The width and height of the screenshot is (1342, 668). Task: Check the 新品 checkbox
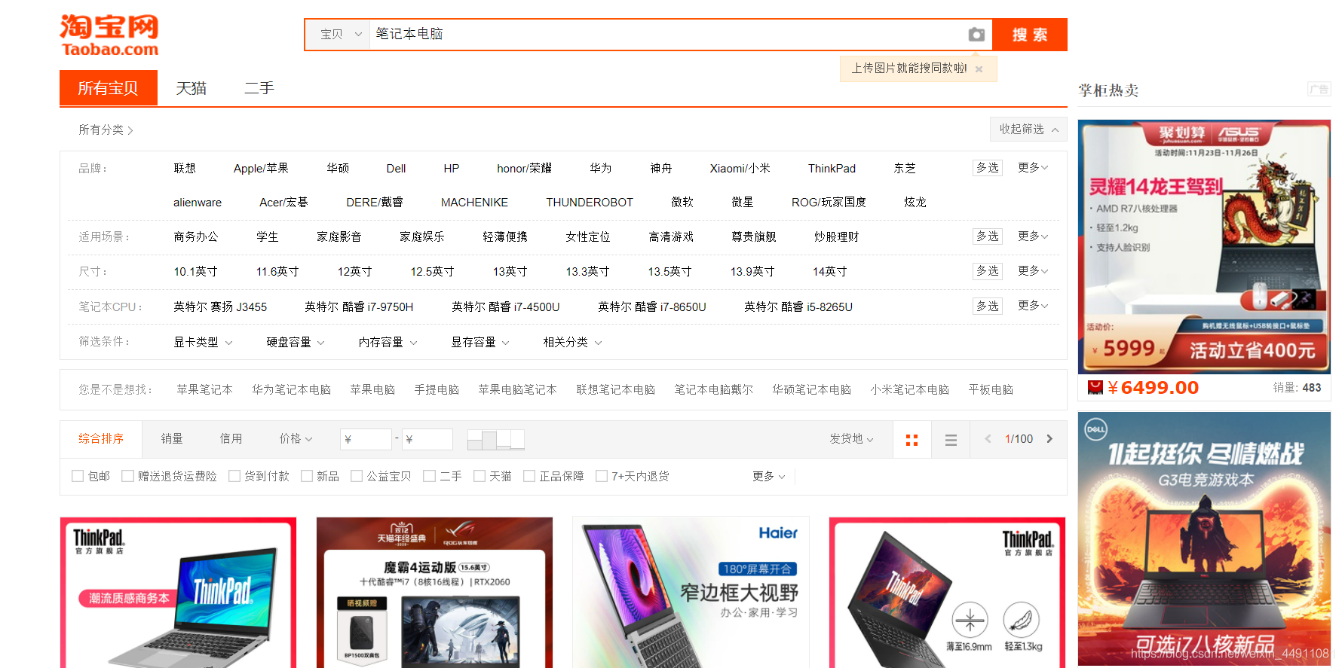click(307, 477)
